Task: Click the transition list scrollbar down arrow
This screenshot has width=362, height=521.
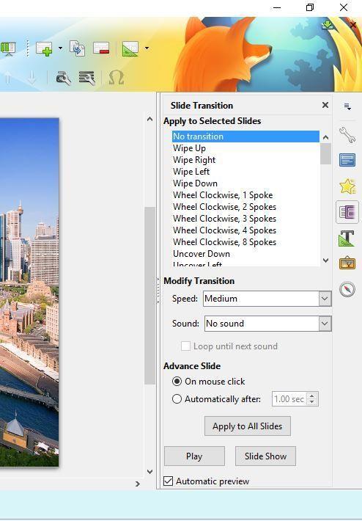Action: [x=326, y=260]
